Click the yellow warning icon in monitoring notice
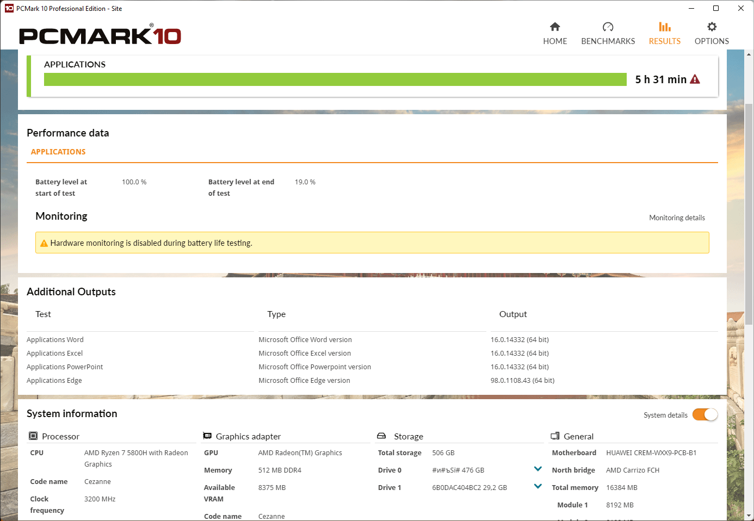Image resolution: width=754 pixels, height=521 pixels. [44, 243]
